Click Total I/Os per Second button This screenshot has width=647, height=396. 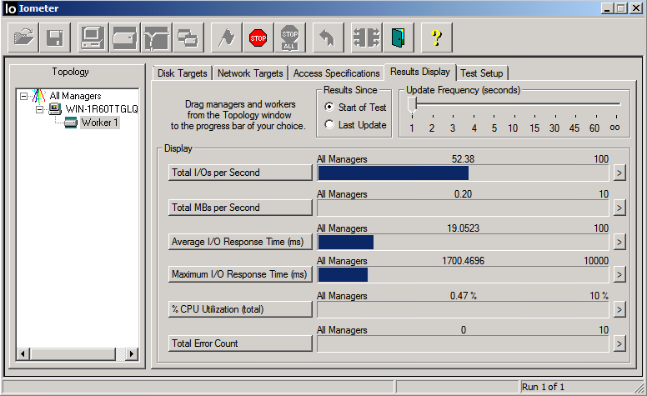click(x=240, y=173)
